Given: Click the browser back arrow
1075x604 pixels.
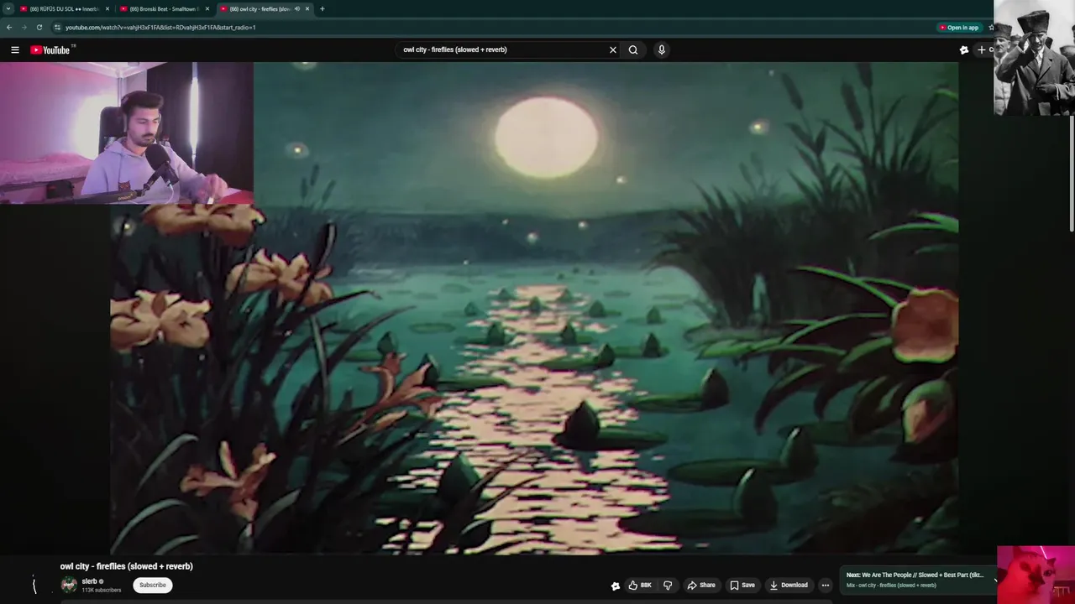Looking at the screenshot, I should (9, 27).
